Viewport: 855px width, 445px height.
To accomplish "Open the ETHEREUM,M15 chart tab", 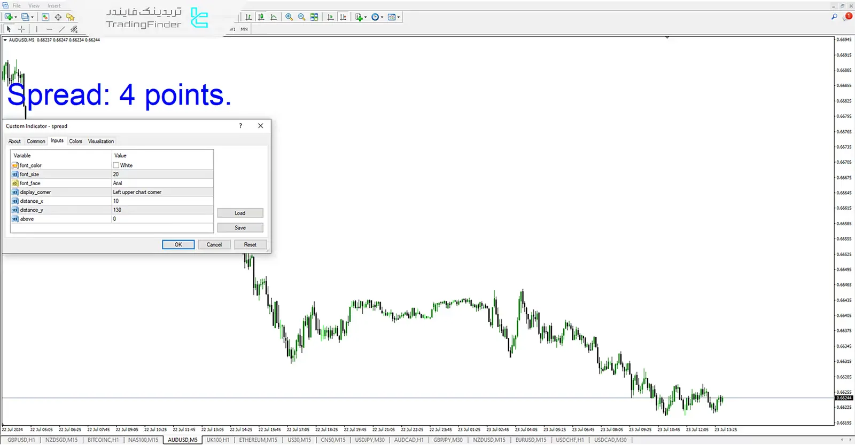I will tap(258, 440).
